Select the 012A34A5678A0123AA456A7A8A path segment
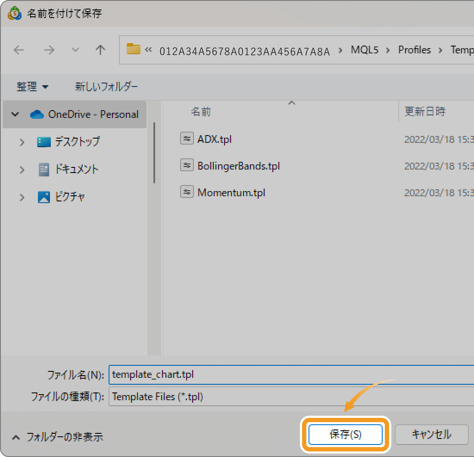Viewport: 474px width, 457px height. [x=245, y=51]
